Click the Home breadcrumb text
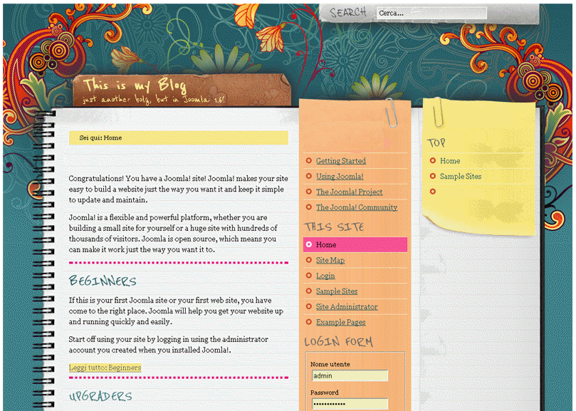576x411 pixels. click(112, 138)
